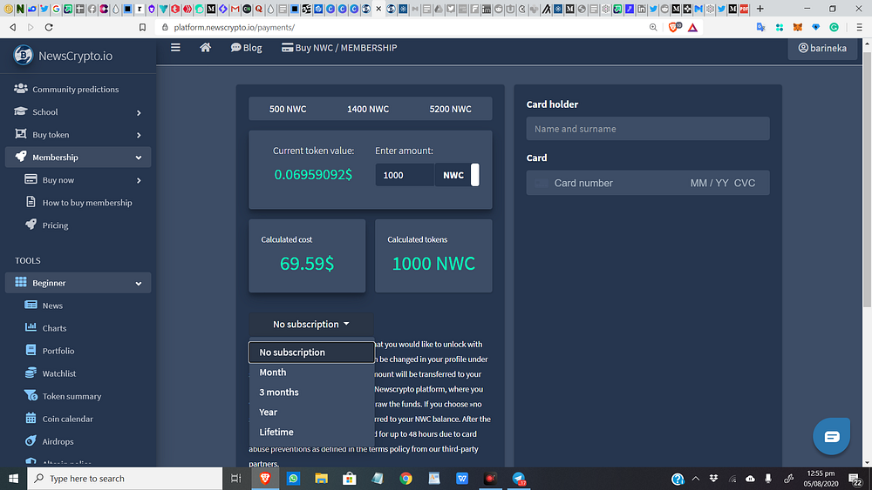This screenshot has height=490, width=872.
Task: Click the NewsCrypto.io logo
Action: [62, 56]
